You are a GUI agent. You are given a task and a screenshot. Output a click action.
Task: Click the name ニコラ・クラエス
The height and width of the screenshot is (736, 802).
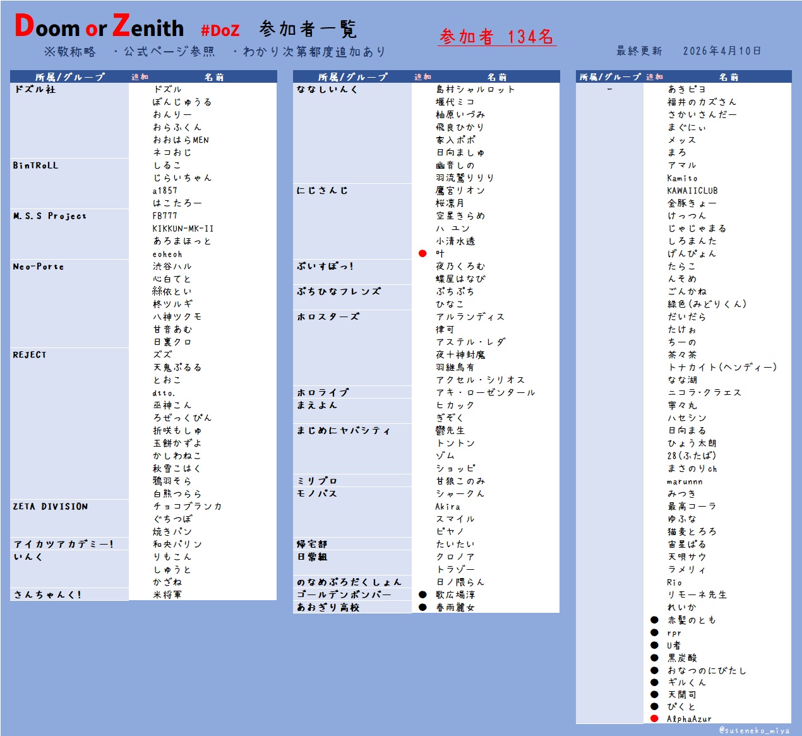pyautogui.click(x=705, y=392)
